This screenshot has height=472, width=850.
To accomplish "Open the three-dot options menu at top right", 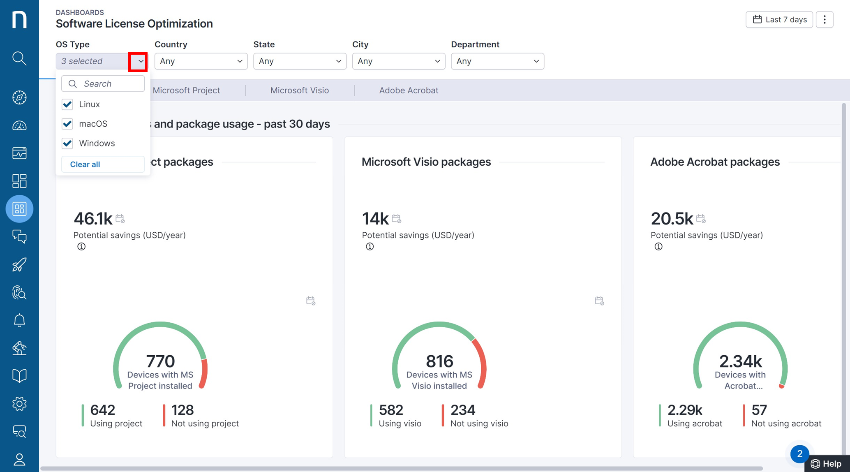I will tap(824, 19).
